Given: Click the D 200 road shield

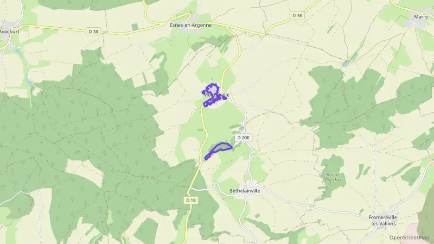Looking at the screenshot, I should click(243, 138).
